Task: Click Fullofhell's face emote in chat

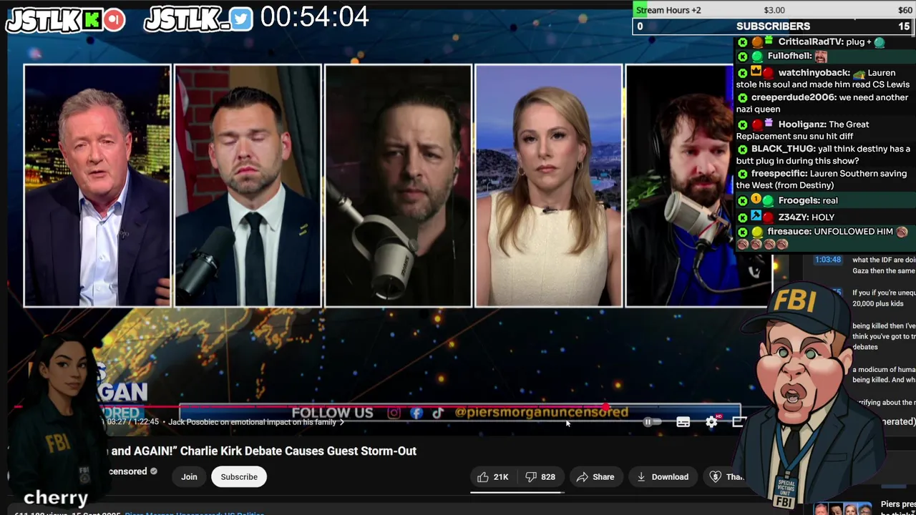Action: pyautogui.click(x=821, y=57)
